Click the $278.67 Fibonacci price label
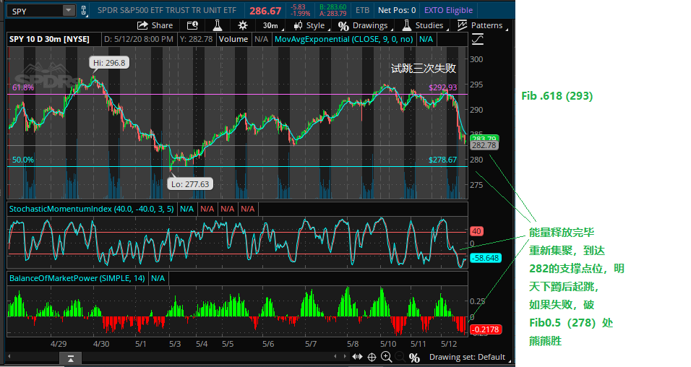The width and height of the screenshot is (691, 367). tap(442, 160)
